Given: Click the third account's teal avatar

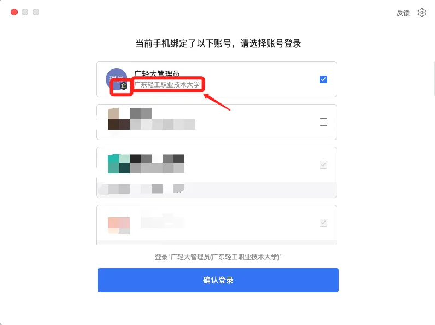Looking at the screenshot, I should pyautogui.click(x=118, y=164).
